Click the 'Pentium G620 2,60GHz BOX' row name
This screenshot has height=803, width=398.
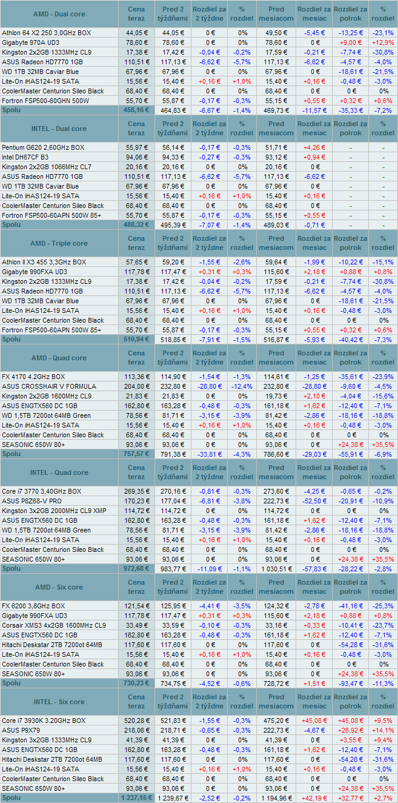coord(42,147)
